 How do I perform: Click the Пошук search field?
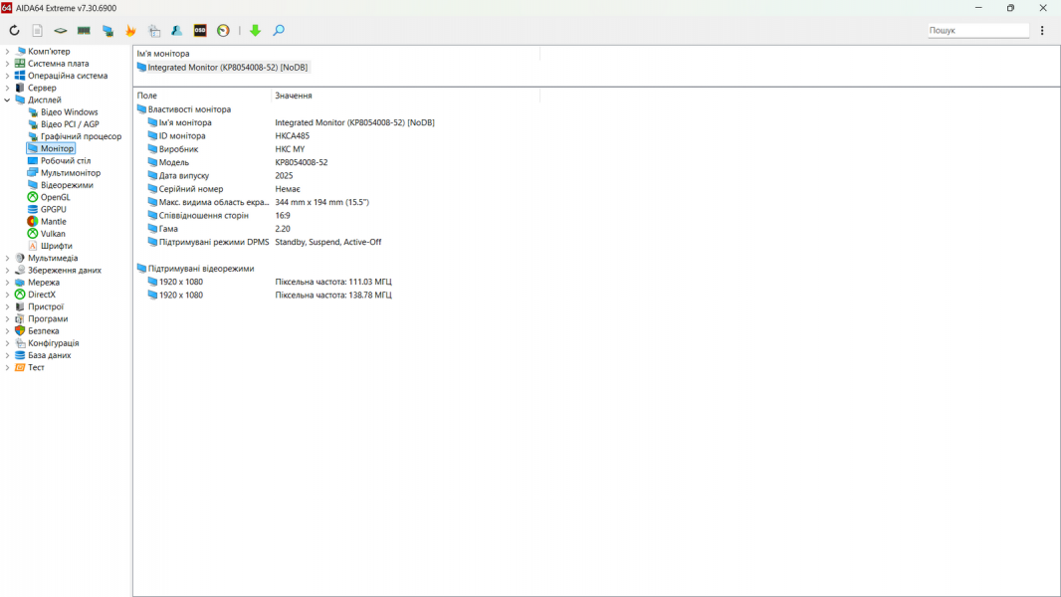click(x=977, y=31)
